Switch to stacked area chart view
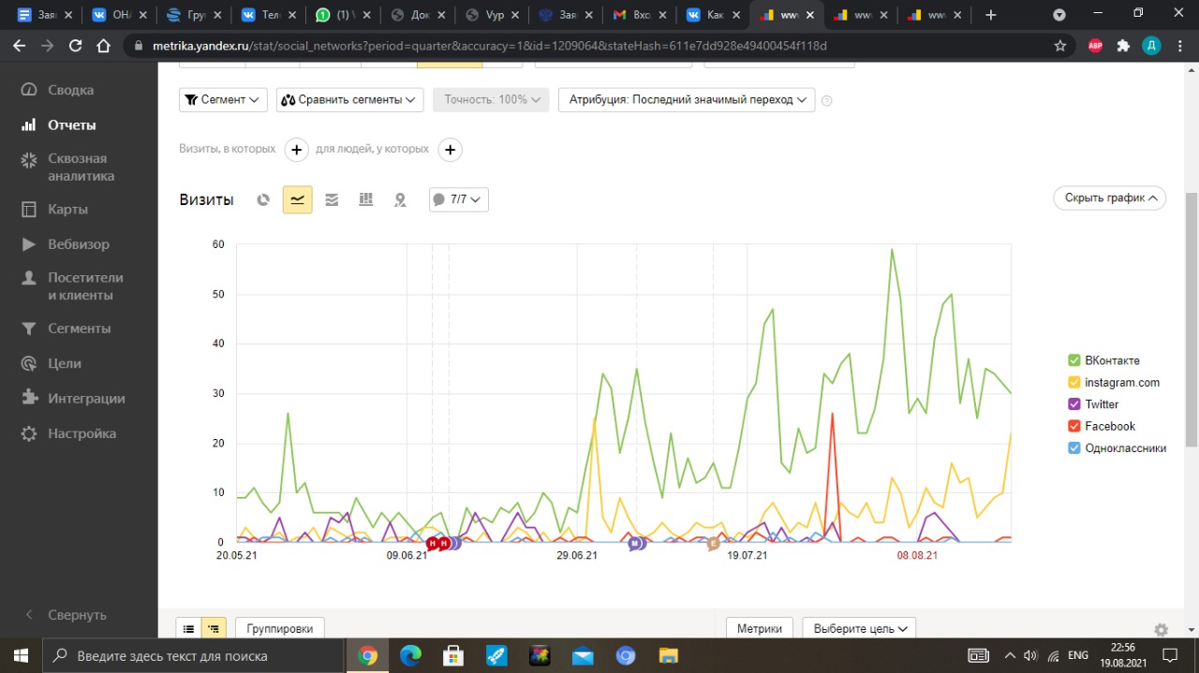 coord(332,199)
